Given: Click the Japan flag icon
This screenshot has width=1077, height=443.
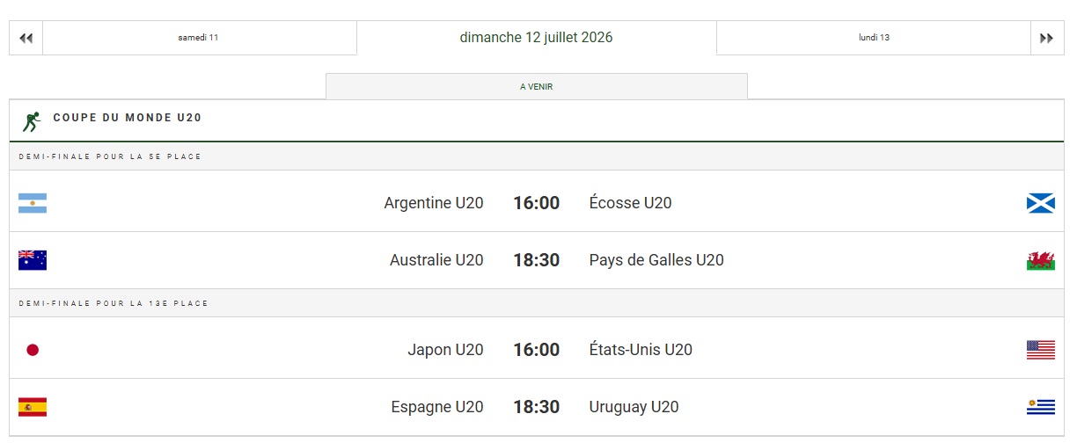Looking at the screenshot, I should click(x=33, y=350).
